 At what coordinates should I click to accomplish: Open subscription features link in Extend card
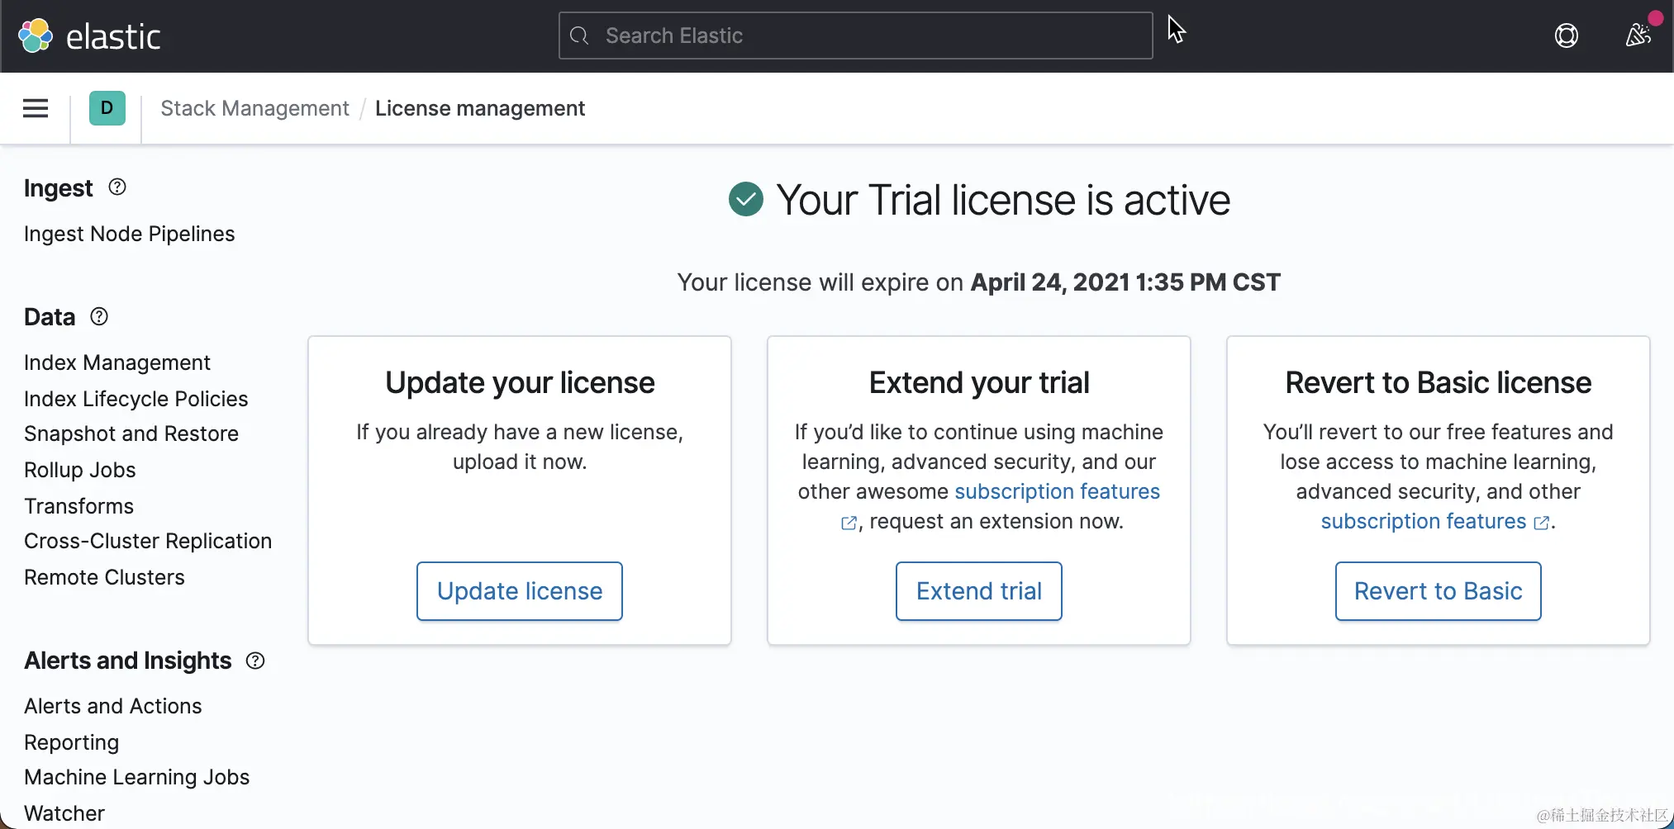coord(1058,491)
